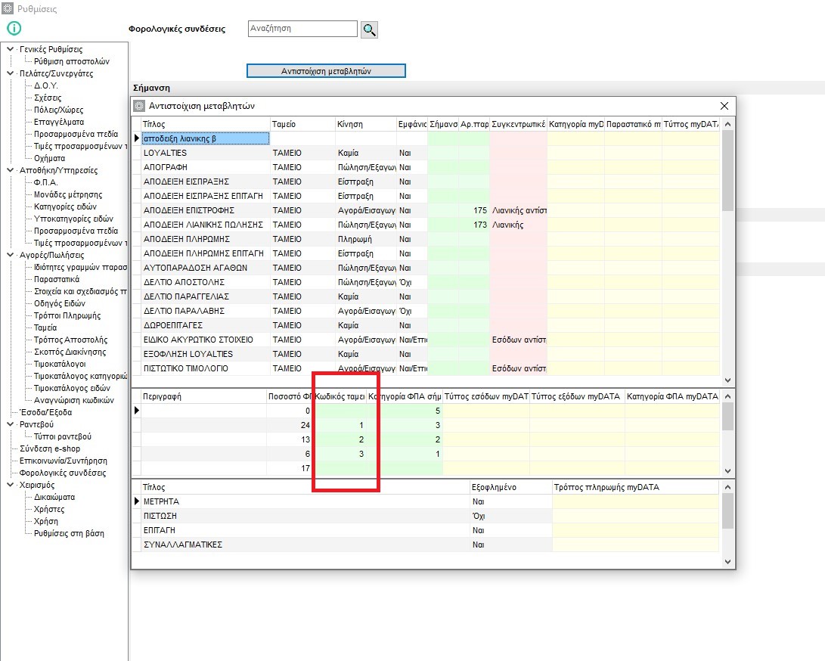Collapse the Αγορές/Πωλήσεις tree node
The height and width of the screenshot is (661, 825).
pos(10,255)
